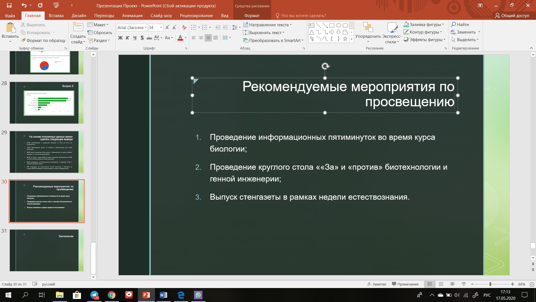
Task: Select the oval shape in the shapes gallery
Action: coord(338,25)
